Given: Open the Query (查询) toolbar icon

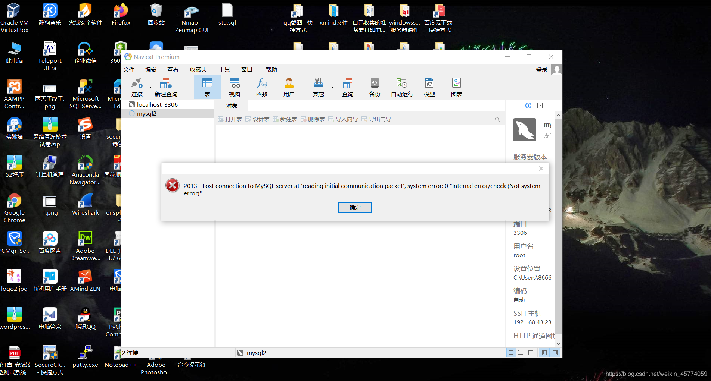Looking at the screenshot, I should point(347,87).
